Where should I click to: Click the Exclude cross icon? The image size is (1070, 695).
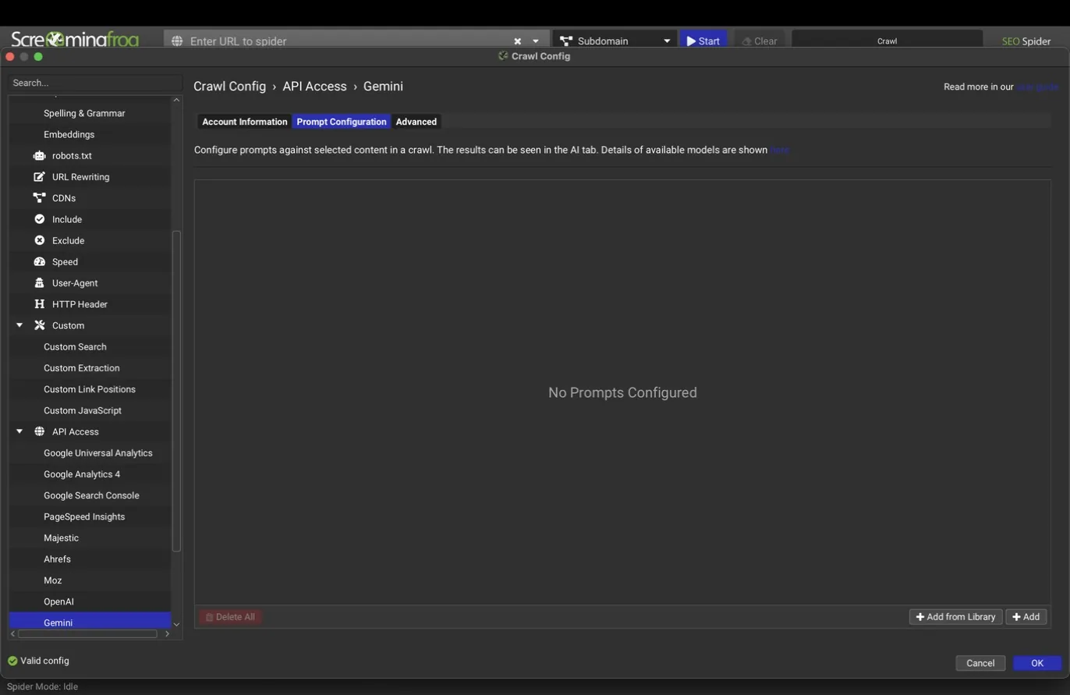[39, 240]
